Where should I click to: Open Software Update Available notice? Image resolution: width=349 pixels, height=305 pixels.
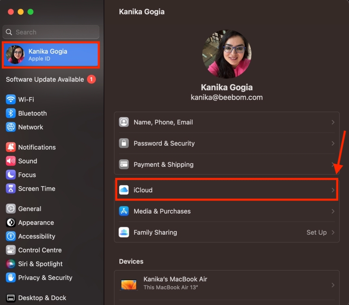click(46, 79)
